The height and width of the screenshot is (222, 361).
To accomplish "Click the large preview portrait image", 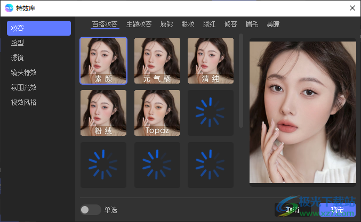I will pos(303,112).
